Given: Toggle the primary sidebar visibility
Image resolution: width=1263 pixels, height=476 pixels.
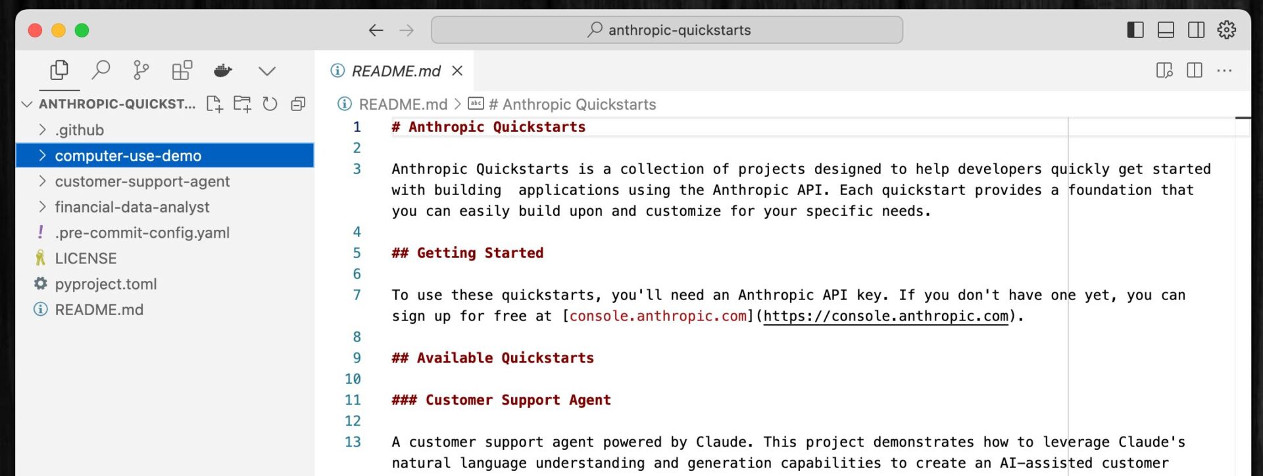Looking at the screenshot, I should 1135,30.
